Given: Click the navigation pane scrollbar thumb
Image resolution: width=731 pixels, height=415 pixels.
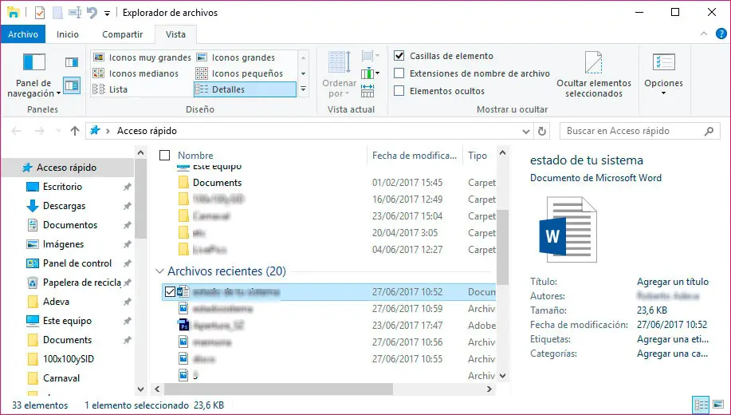Looking at the screenshot, I should tap(140, 199).
